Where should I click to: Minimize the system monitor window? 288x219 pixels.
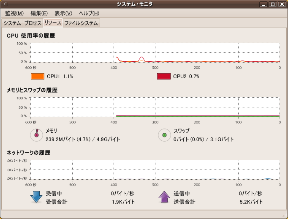[x=264, y=4]
